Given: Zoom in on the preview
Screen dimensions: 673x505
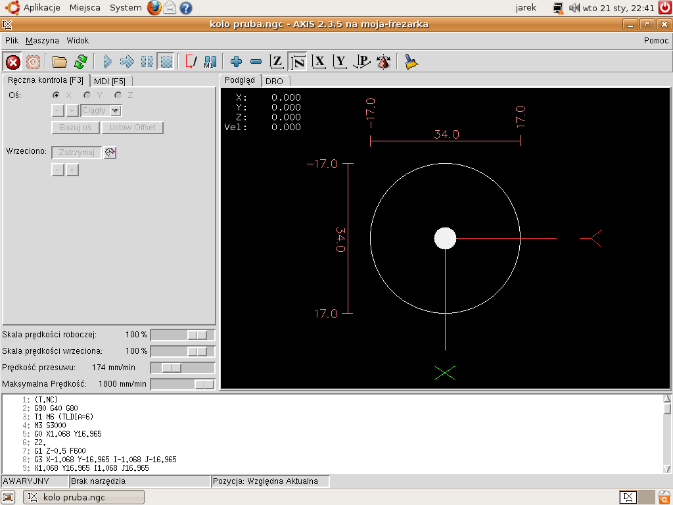Looking at the screenshot, I should click(x=236, y=62).
